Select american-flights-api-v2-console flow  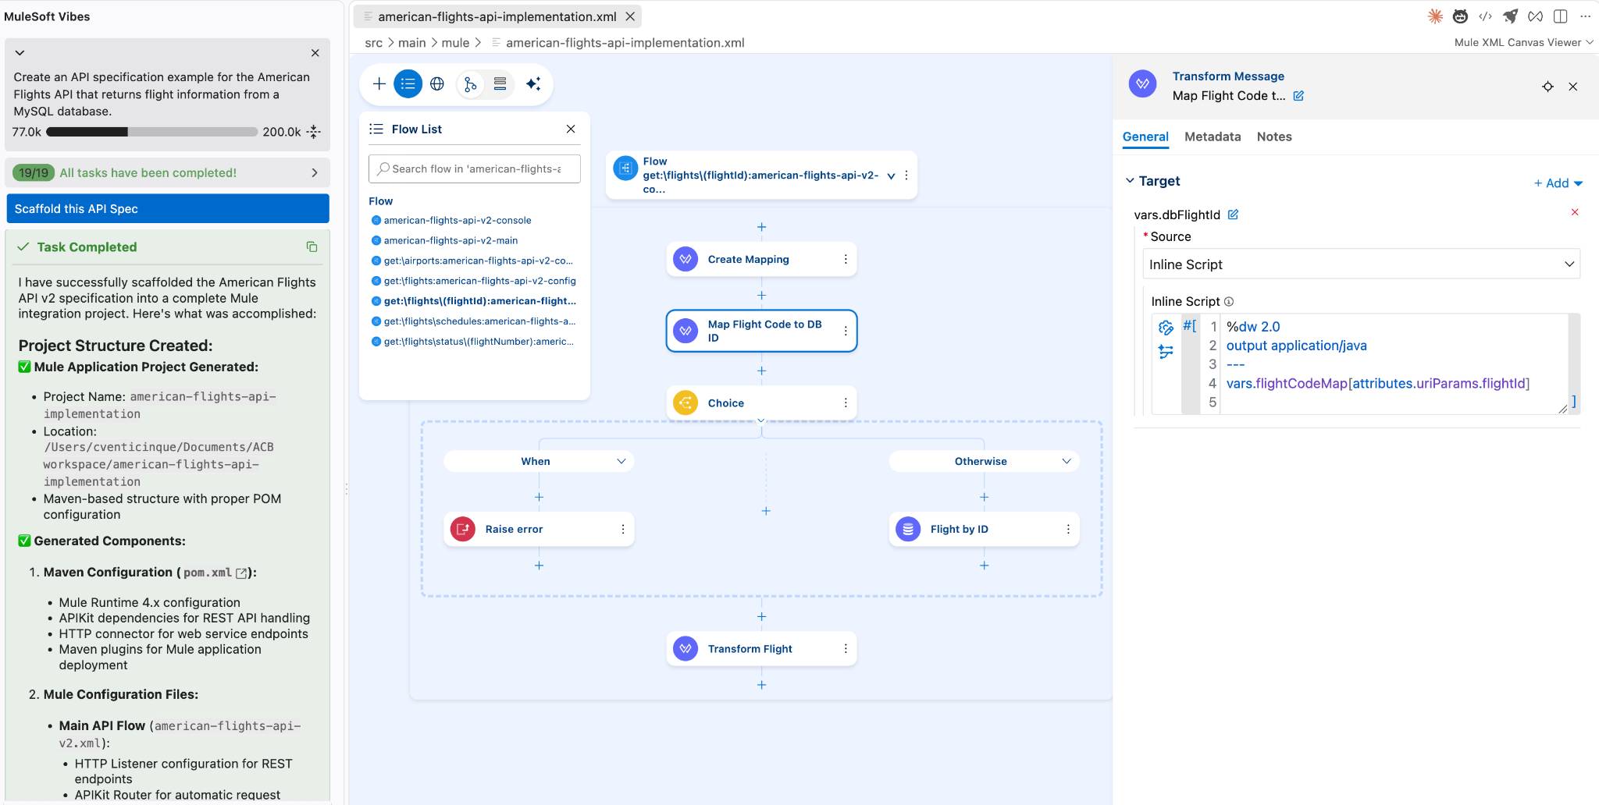pos(457,220)
